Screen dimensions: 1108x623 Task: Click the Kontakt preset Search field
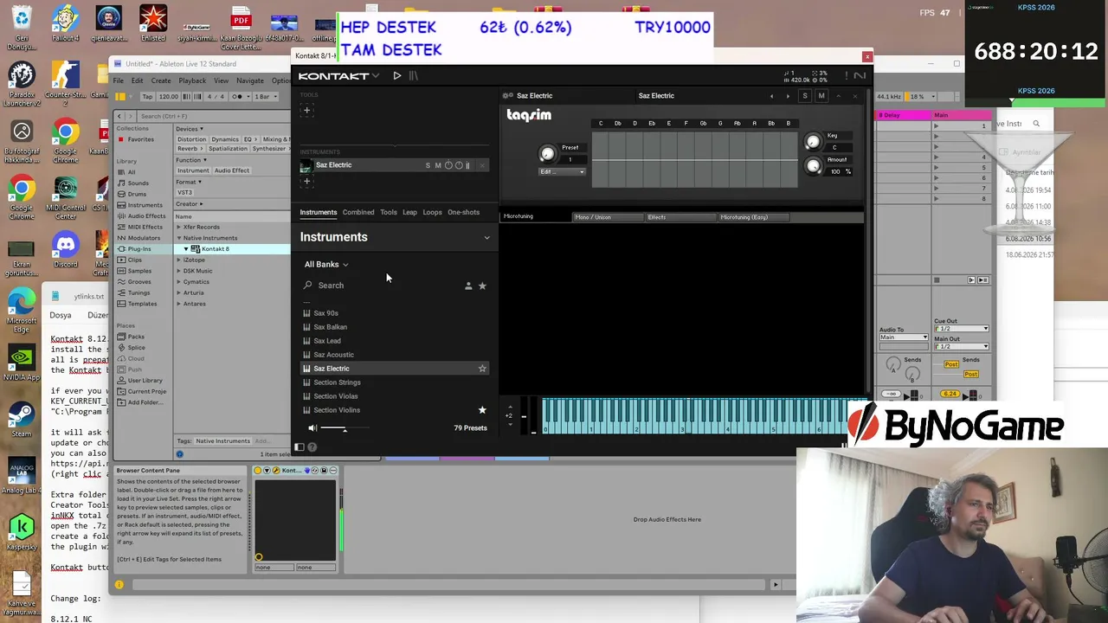tap(381, 286)
